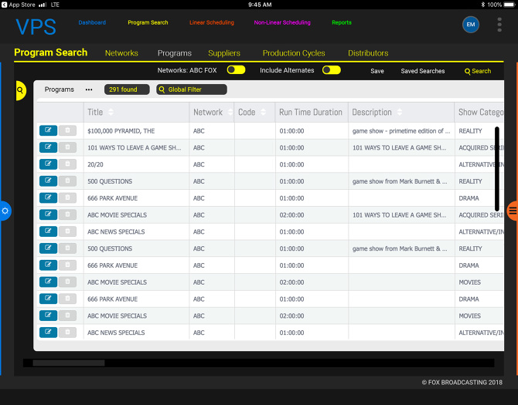Edit the 101 WAYS TO LEAVE A GAME SH row
This screenshot has height=405, width=518.
pos(48,147)
